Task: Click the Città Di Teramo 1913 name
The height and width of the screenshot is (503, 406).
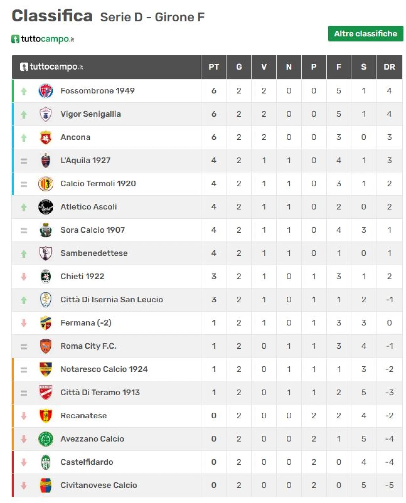Action: pos(100,392)
